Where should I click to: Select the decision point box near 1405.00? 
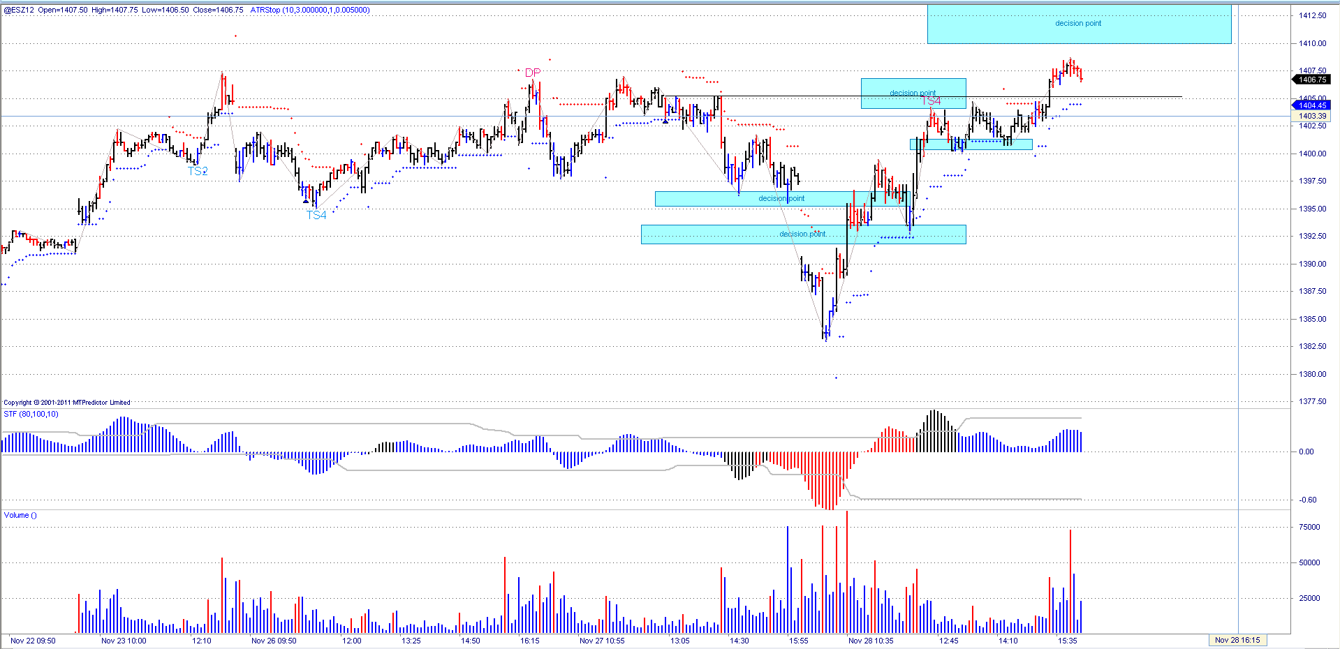(x=913, y=93)
